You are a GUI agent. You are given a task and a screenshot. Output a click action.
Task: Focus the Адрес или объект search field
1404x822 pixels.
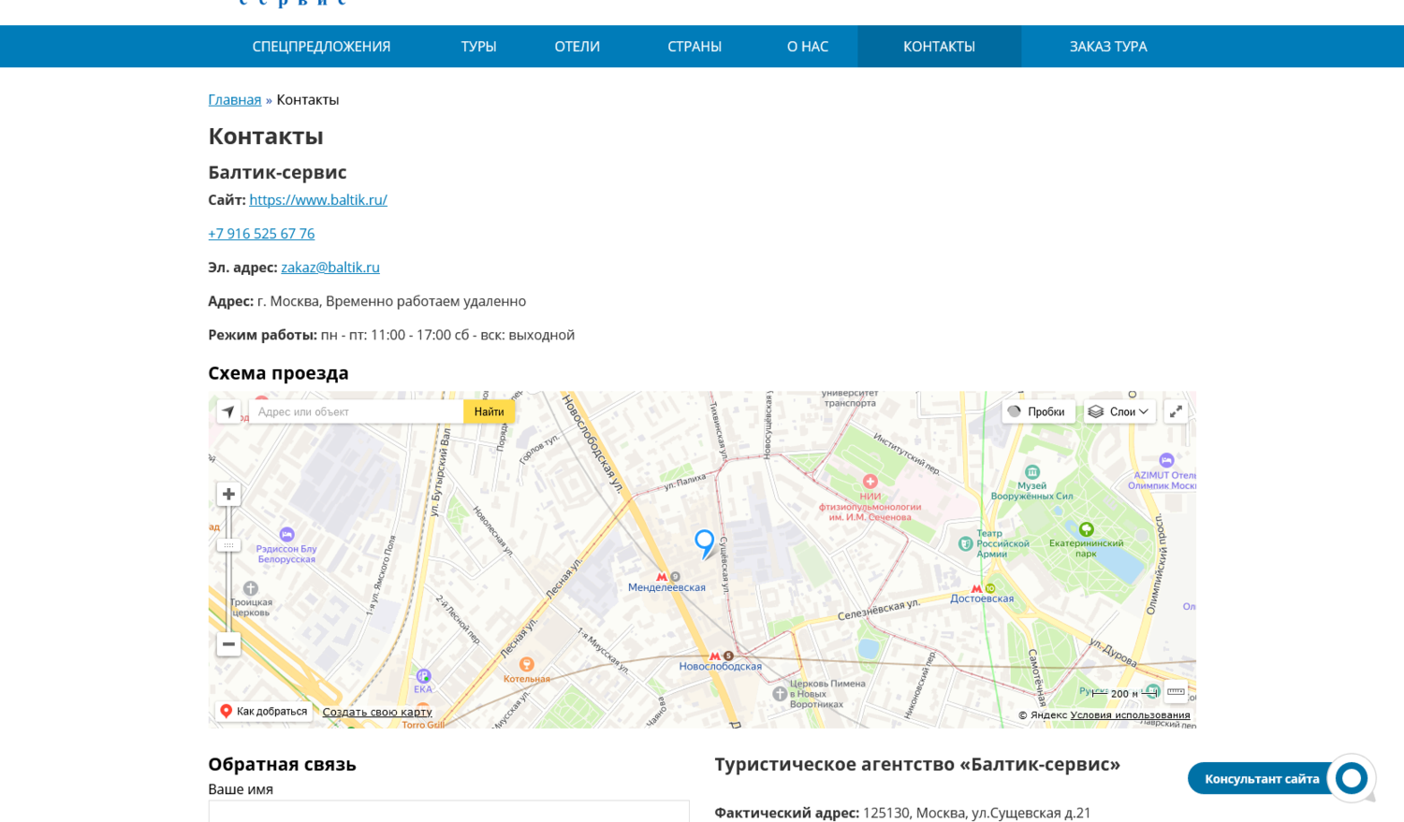point(357,411)
